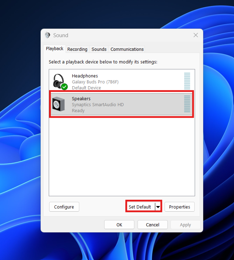Open device Properties
This screenshot has width=234, height=260.
tap(180, 207)
